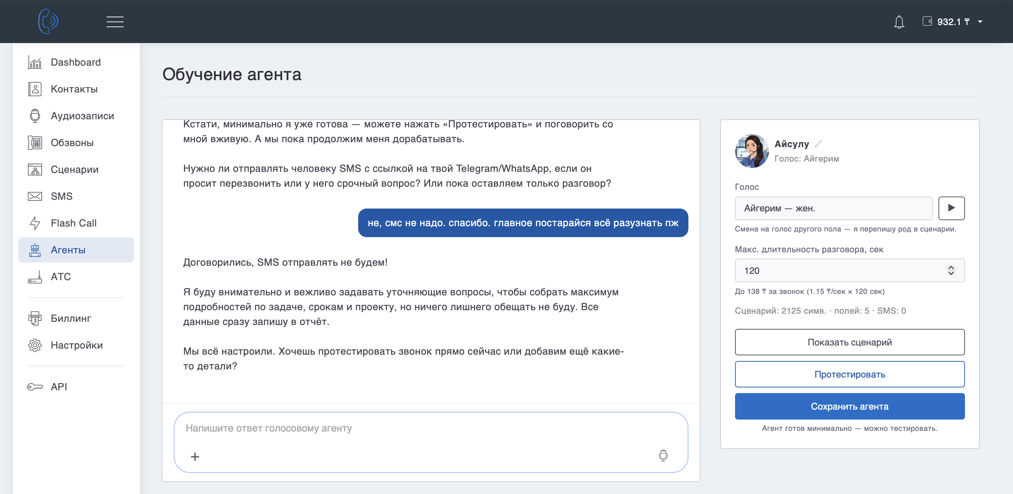
Task: Open Обзвоны section
Action: [76, 143]
